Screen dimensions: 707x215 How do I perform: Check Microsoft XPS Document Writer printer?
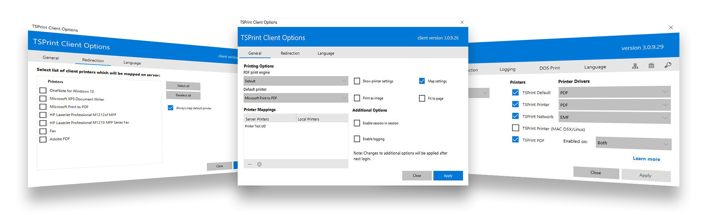(43, 99)
